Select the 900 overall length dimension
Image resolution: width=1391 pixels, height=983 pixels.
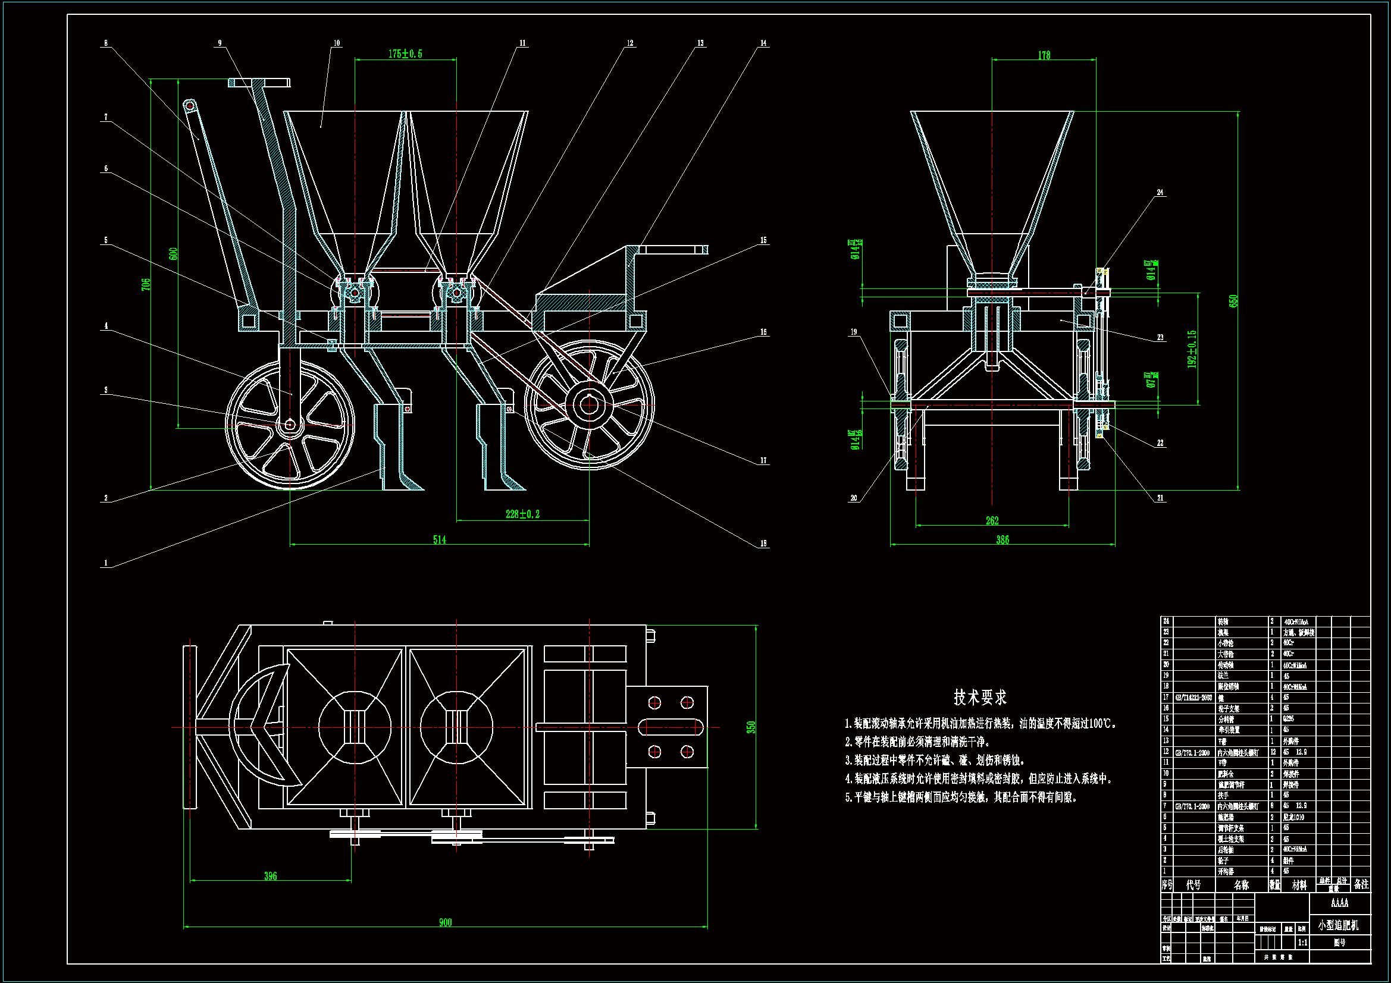tap(445, 922)
